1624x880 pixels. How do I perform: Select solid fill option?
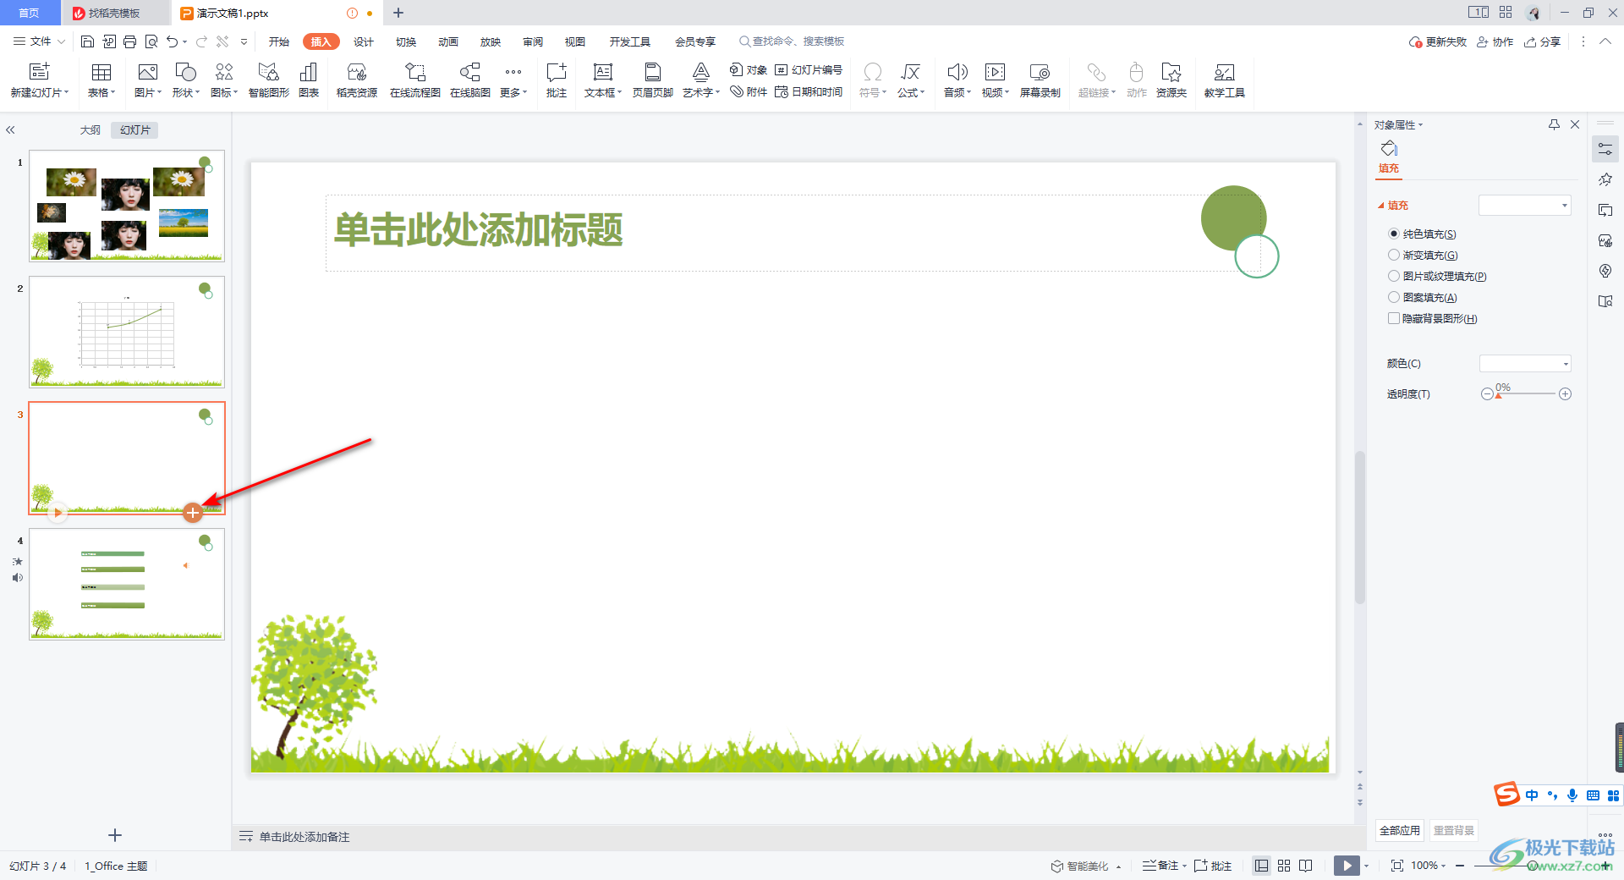click(x=1394, y=234)
